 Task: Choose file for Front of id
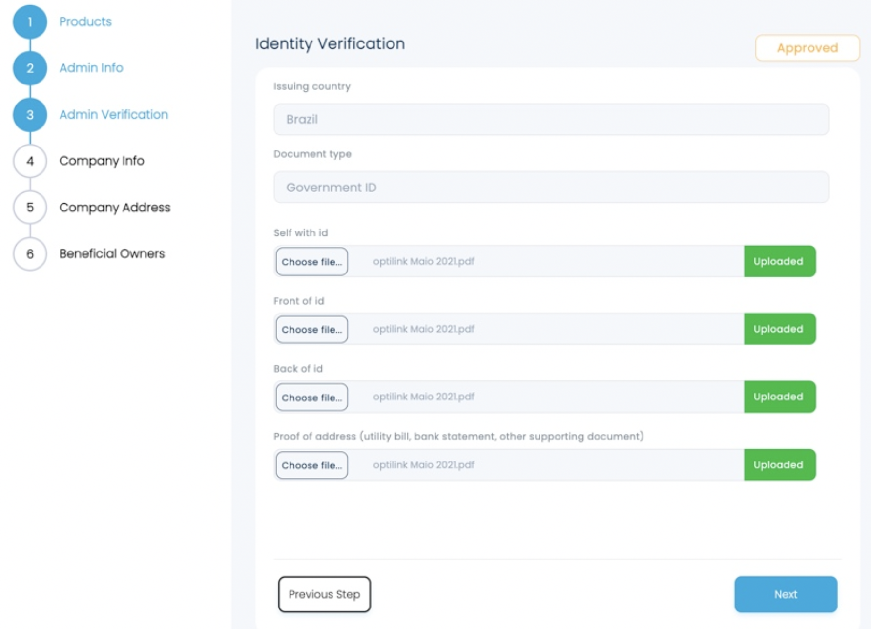point(311,330)
